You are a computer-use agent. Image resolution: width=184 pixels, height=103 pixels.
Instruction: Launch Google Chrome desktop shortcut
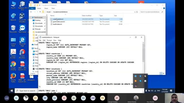point(13,66)
